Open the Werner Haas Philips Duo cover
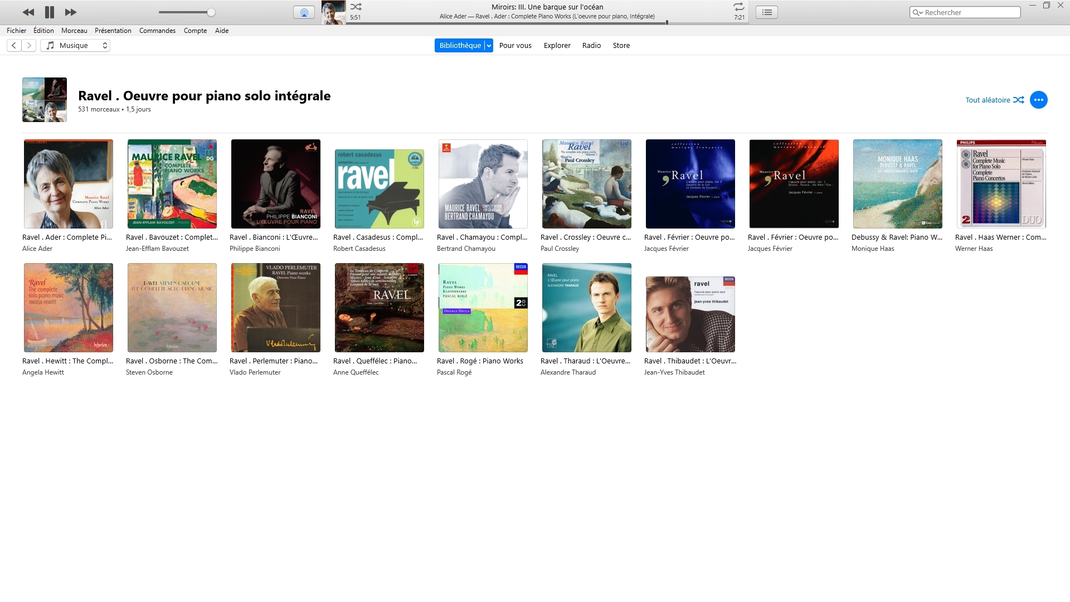This screenshot has height=602, width=1070. (x=1001, y=184)
